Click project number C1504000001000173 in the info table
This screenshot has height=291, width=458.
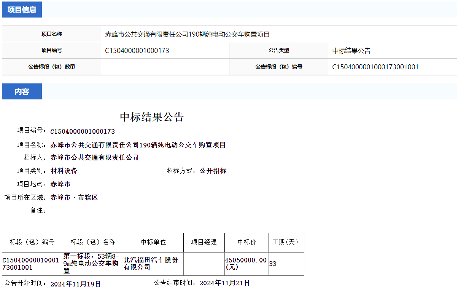(137, 51)
